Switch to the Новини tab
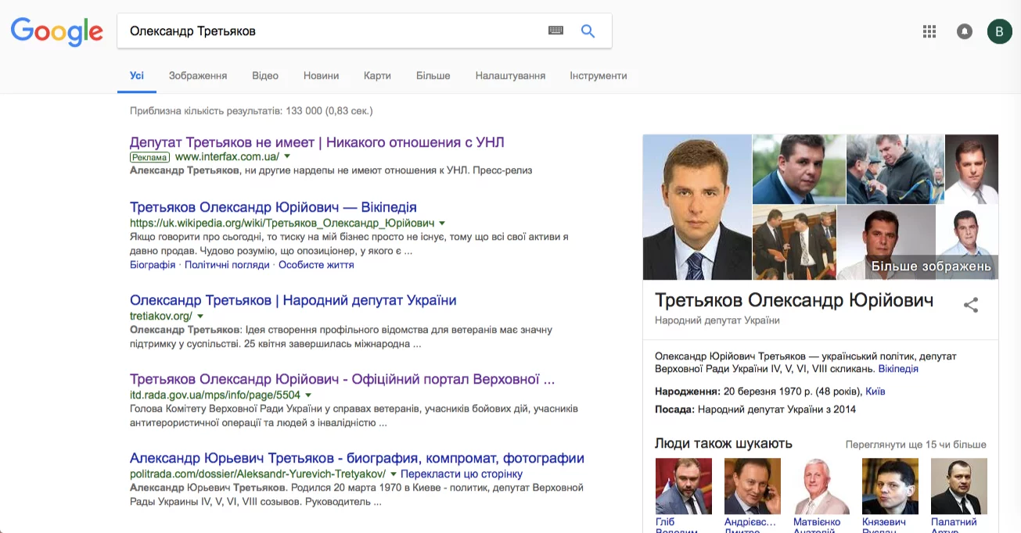 point(321,76)
